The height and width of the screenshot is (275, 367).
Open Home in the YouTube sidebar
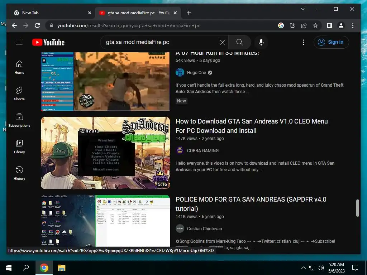19,67
